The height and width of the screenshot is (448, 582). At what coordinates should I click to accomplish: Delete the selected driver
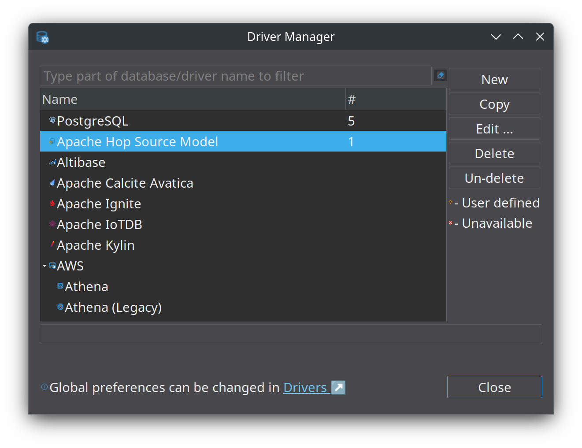click(x=494, y=153)
